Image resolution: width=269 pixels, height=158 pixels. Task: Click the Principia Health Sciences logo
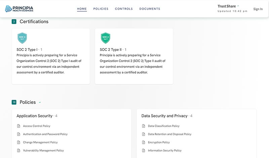19,9
